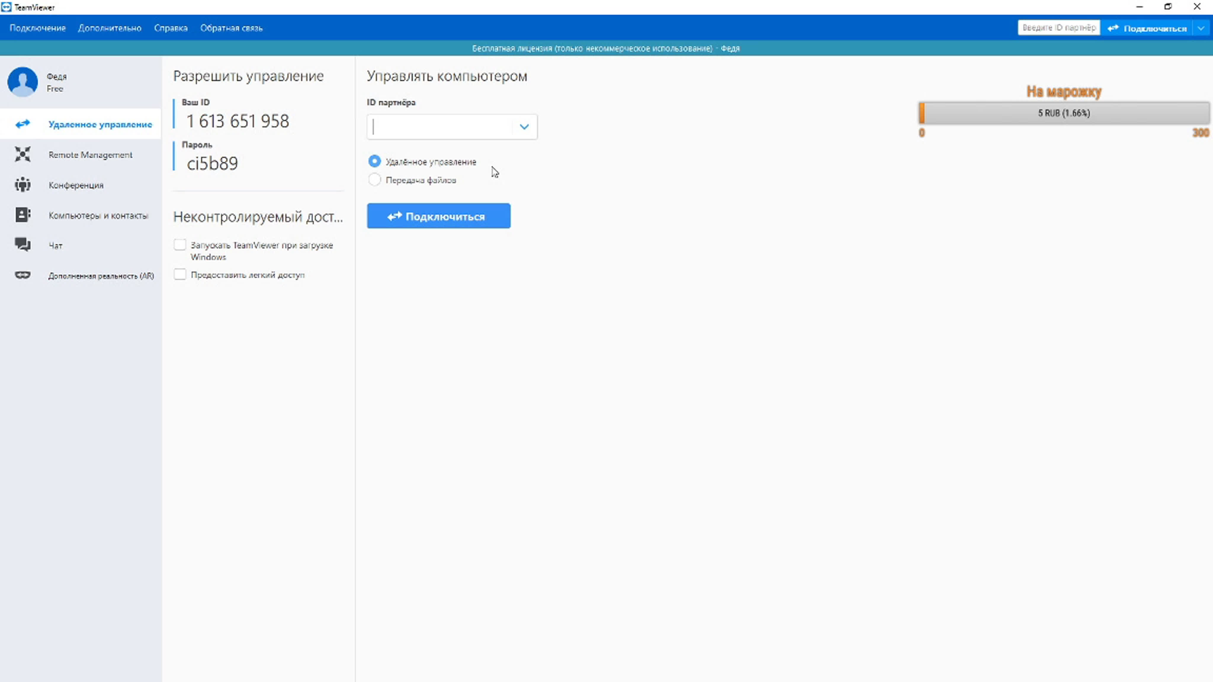Restore down the TeamViewer window
Viewport: 1213px width, 682px height.
pos(1168,7)
